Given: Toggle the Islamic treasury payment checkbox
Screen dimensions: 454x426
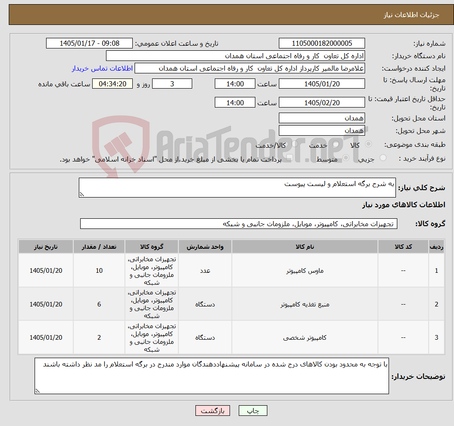Looking at the screenshot, I should 289,158.
